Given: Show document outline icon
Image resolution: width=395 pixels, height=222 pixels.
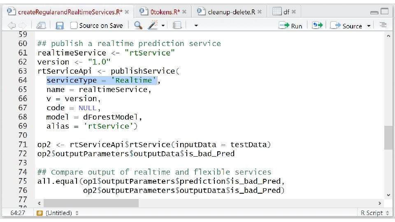Looking at the screenshot, I should 383,25.
